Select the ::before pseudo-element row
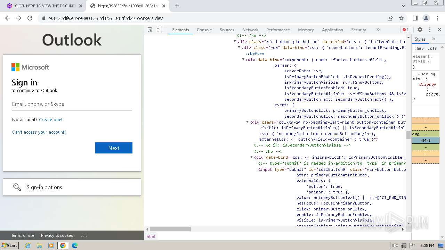 tap(255, 53)
